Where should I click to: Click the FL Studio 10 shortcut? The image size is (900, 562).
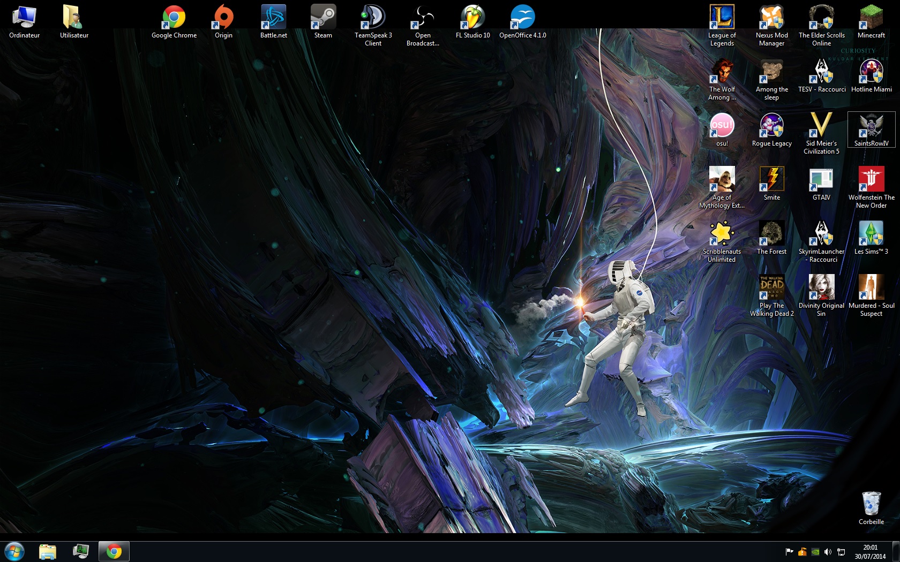[x=472, y=22]
